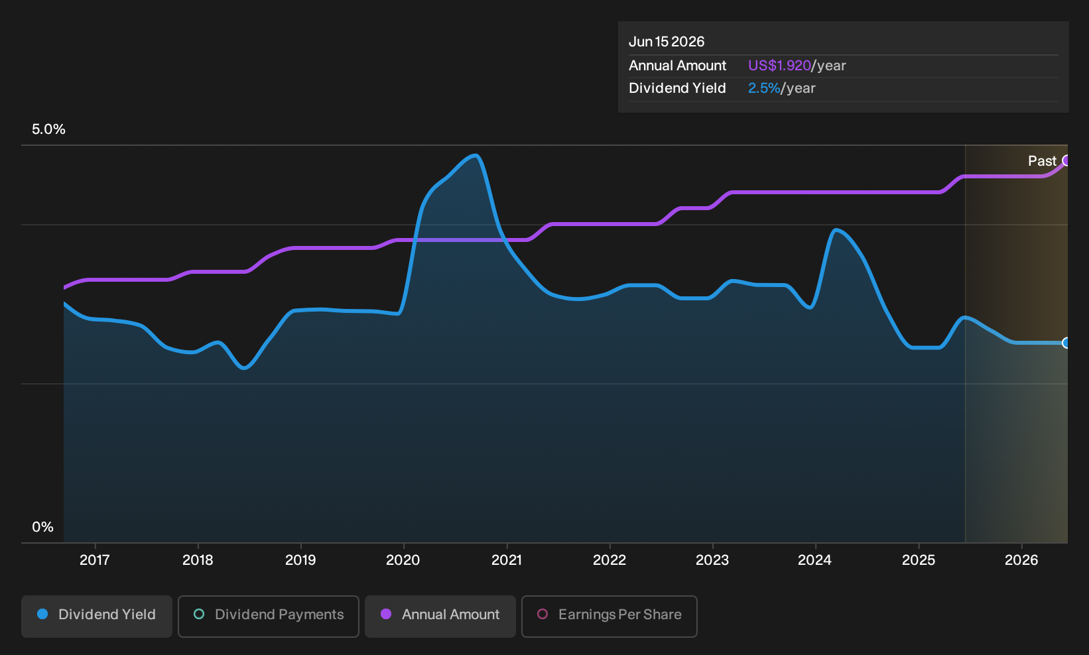The image size is (1089, 655).
Task: Select the blue dividend yield endpoint marker
Action: click(x=1066, y=343)
